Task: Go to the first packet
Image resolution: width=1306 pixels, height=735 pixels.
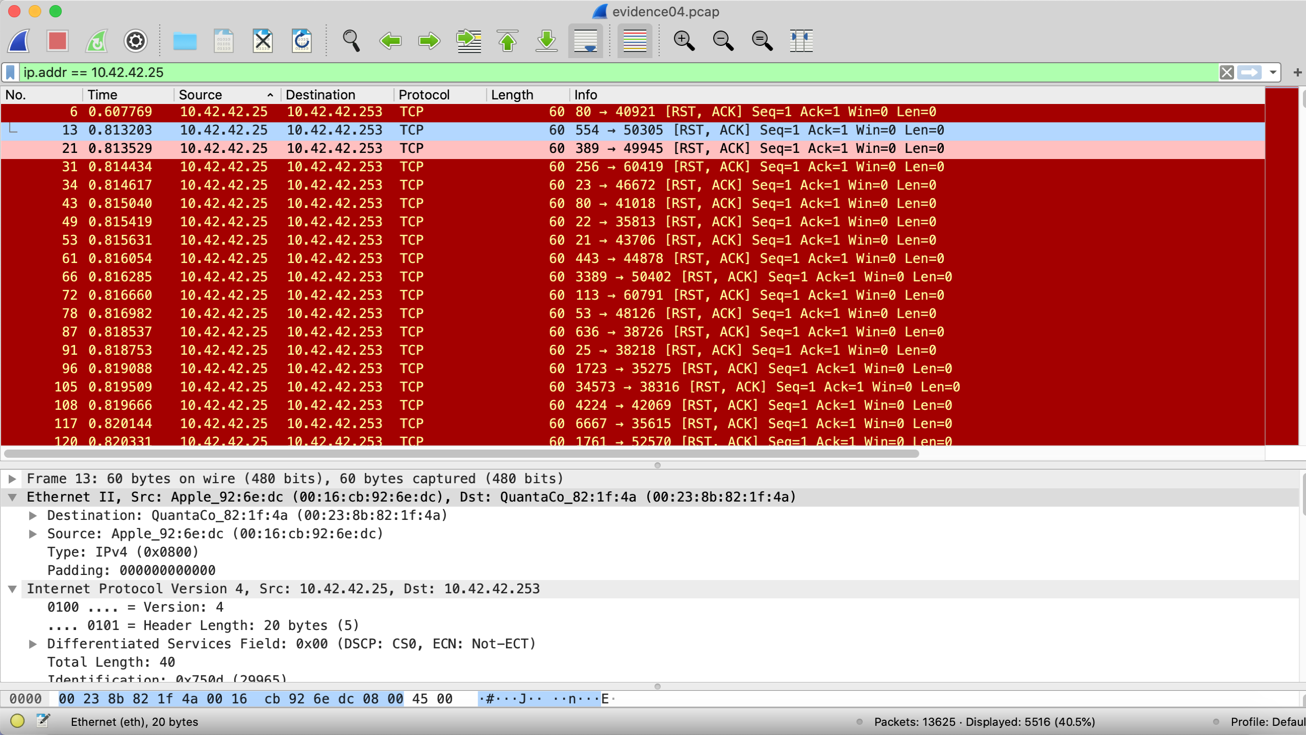Action: [x=508, y=41]
